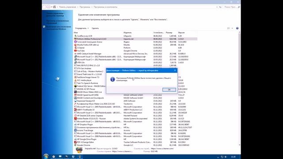Sort list by Издатель column header
The width and height of the screenshot is (283, 159).
click(127, 33)
